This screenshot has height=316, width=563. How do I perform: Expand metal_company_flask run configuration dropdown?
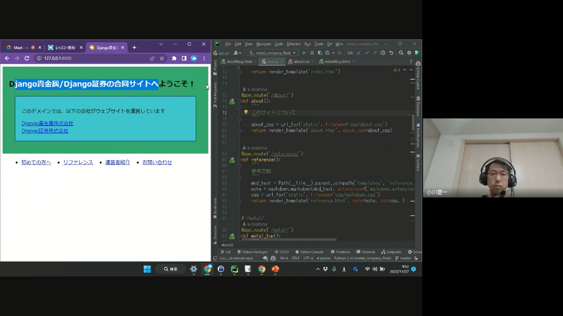coord(294,53)
